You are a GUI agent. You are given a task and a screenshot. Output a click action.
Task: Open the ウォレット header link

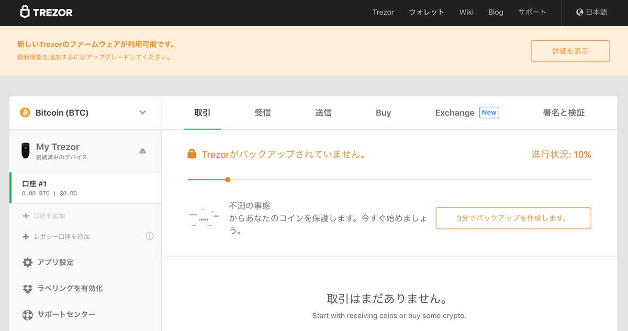(427, 12)
